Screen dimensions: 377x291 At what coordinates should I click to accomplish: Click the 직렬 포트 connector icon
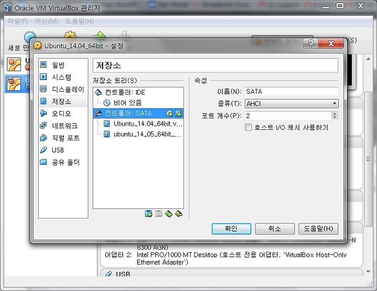pyautogui.click(x=43, y=138)
